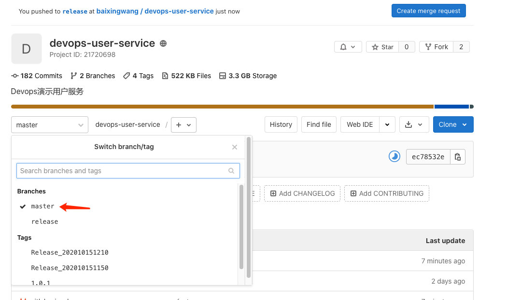Screen dimensions: 507x300
Task: Click the pipeline running status icon
Action: coord(394,157)
